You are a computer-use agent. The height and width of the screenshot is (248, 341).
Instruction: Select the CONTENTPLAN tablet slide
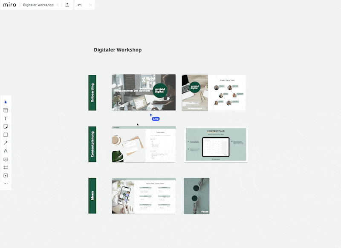click(216, 145)
